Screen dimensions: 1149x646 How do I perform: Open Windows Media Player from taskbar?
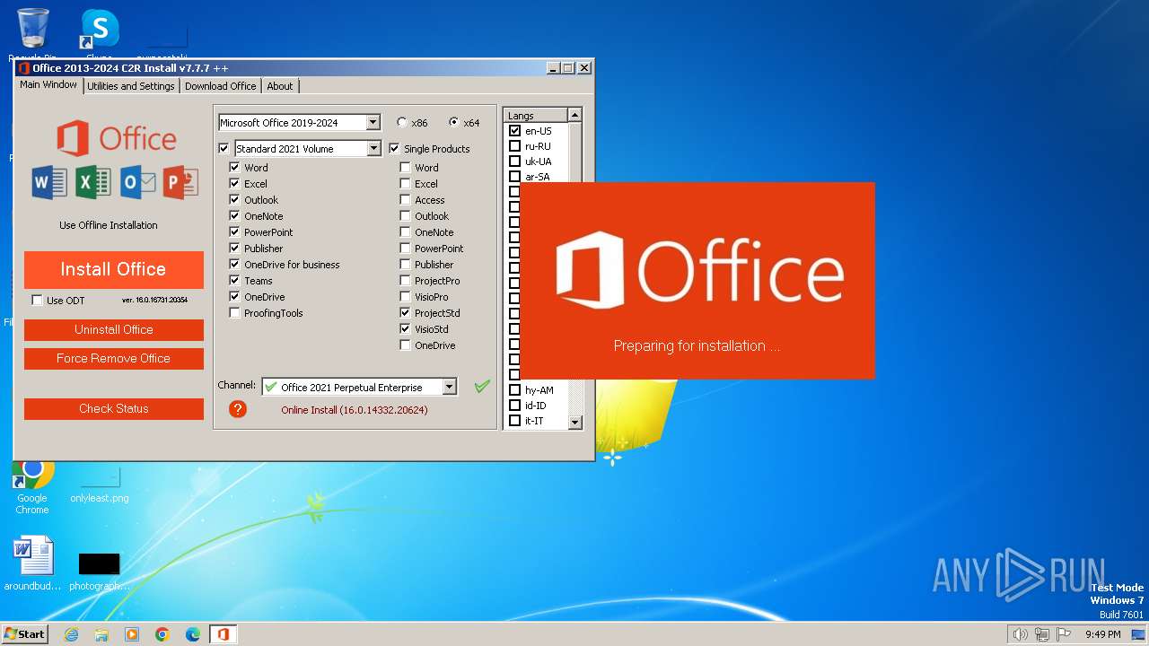point(132,634)
